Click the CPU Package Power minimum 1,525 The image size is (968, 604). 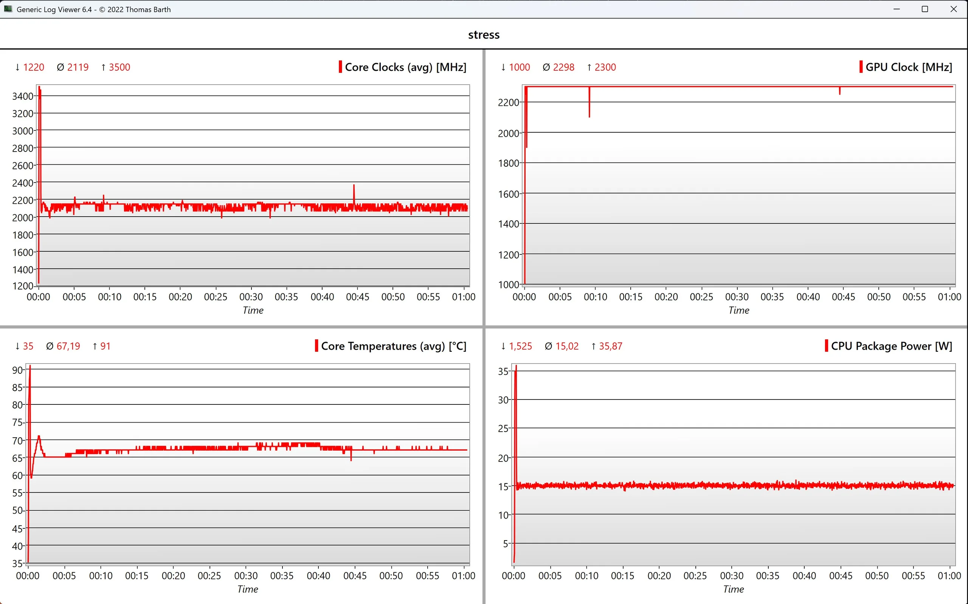(x=521, y=346)
